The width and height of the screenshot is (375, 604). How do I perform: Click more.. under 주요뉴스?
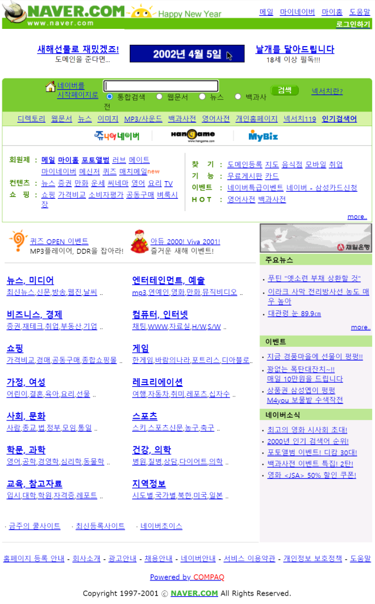(361, 327)
